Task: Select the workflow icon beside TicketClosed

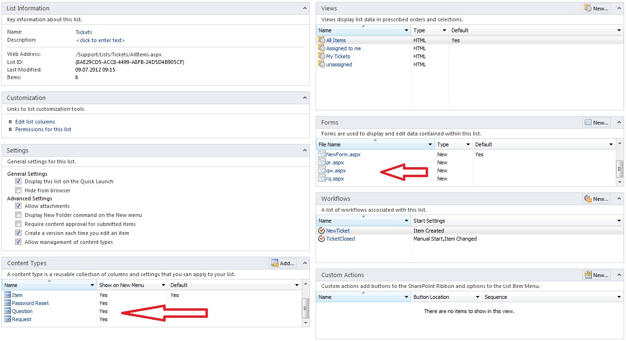Action: point(321,238)
